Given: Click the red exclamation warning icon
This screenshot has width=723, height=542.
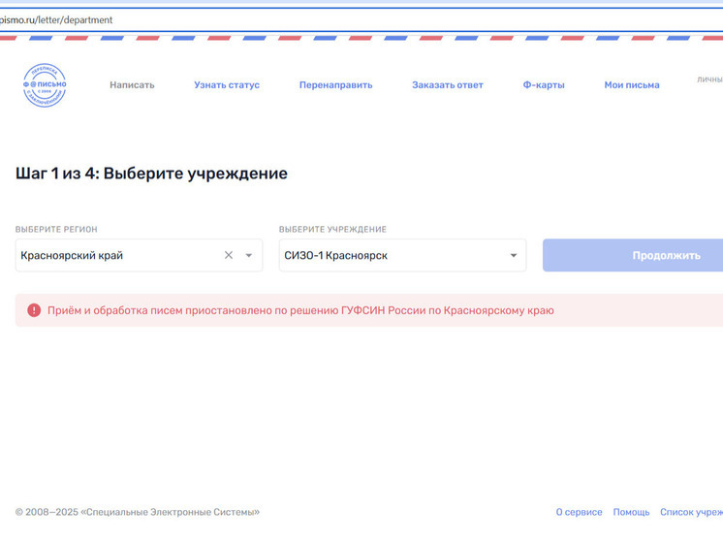Looking at the screenshot, I should [x=34, y=310].
